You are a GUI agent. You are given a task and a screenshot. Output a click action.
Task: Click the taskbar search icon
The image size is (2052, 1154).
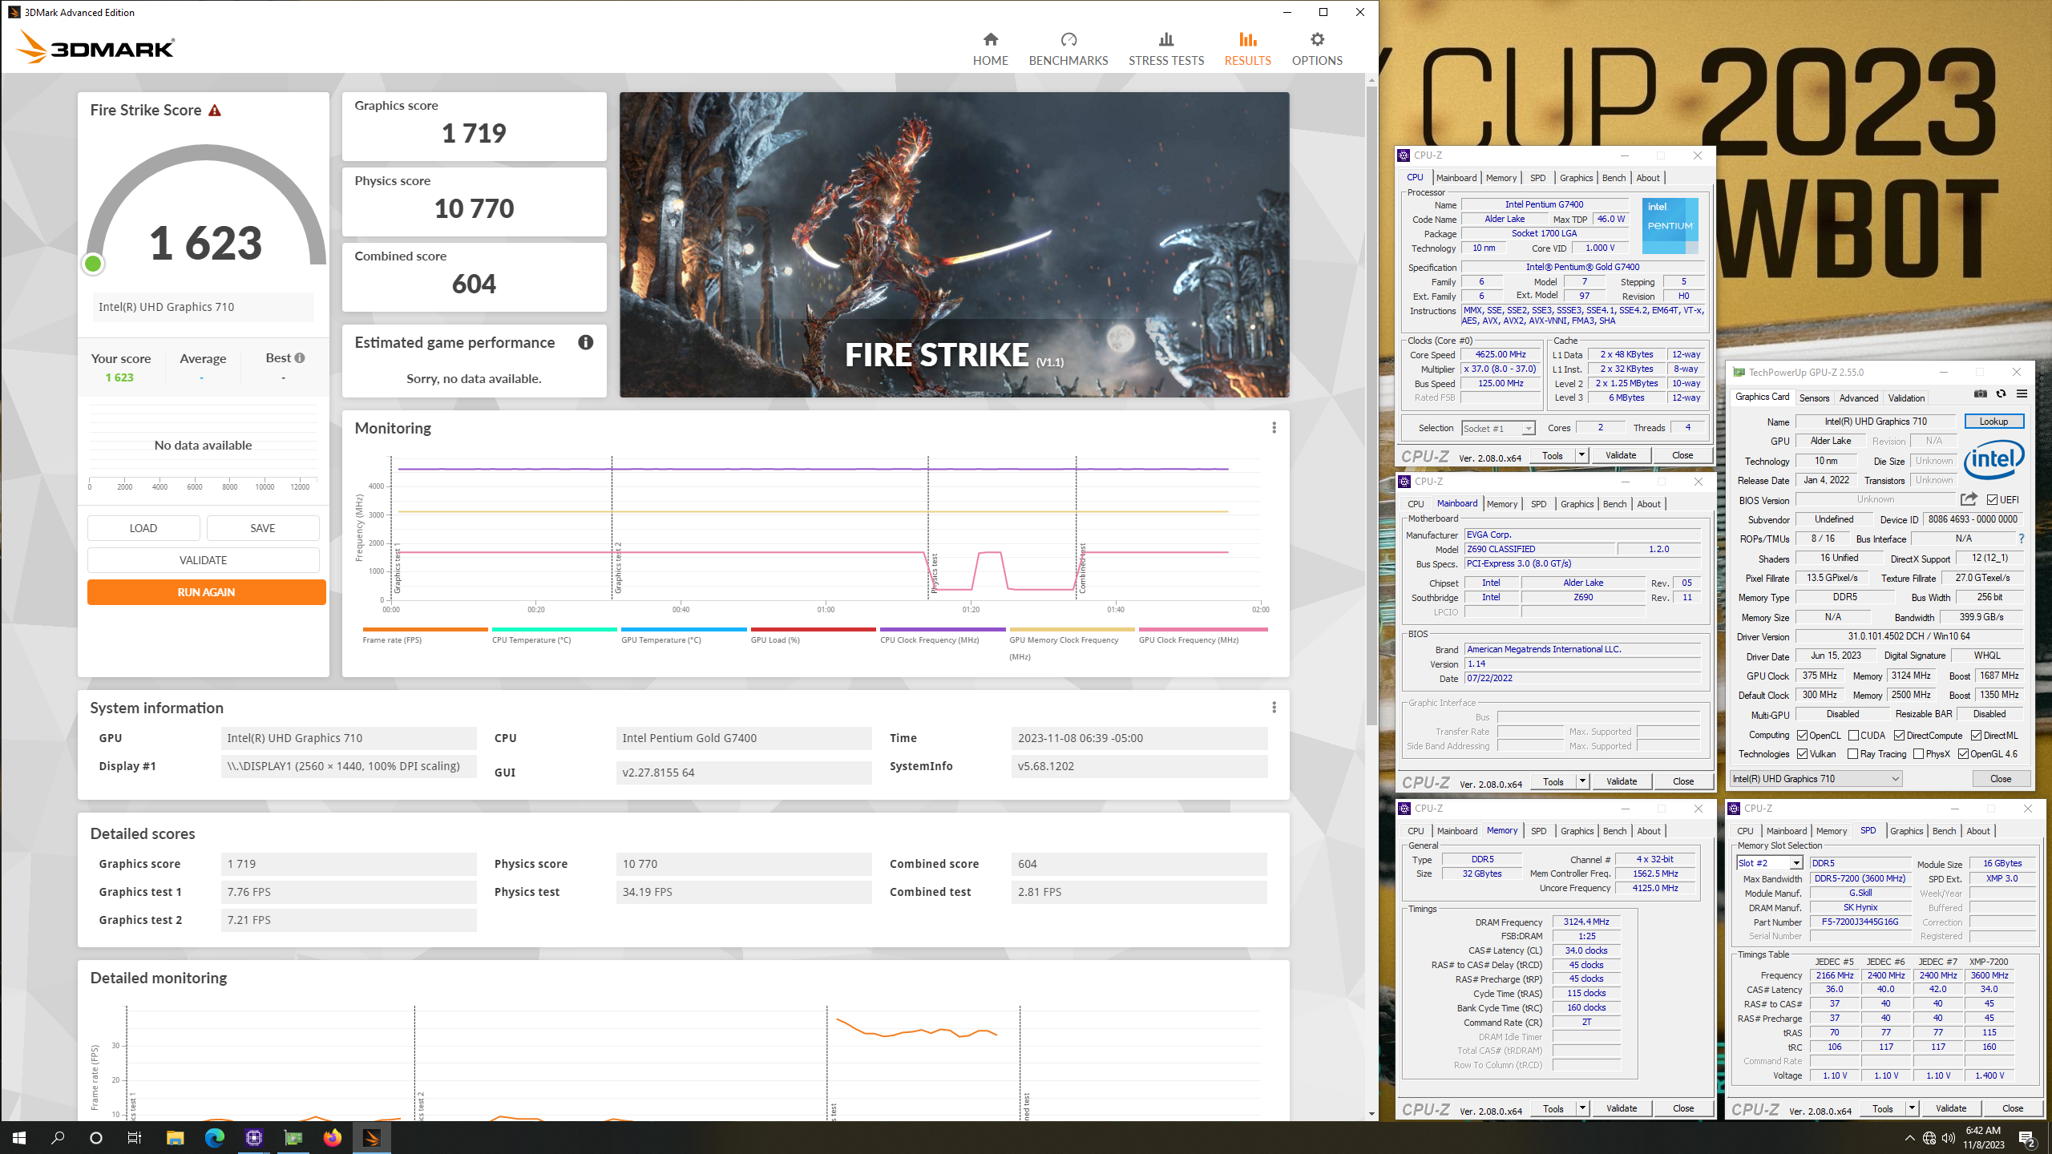[x=58, y=1137]
